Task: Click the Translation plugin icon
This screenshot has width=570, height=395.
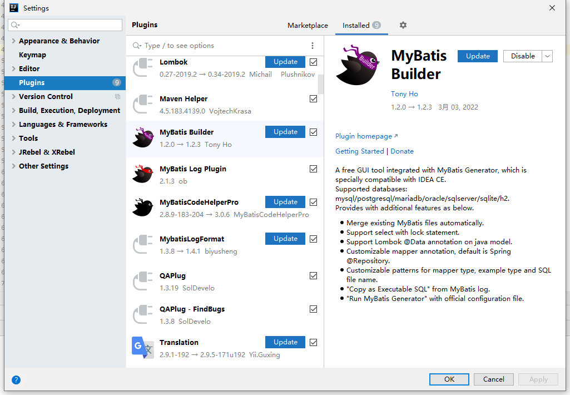Action: [142, 348]
